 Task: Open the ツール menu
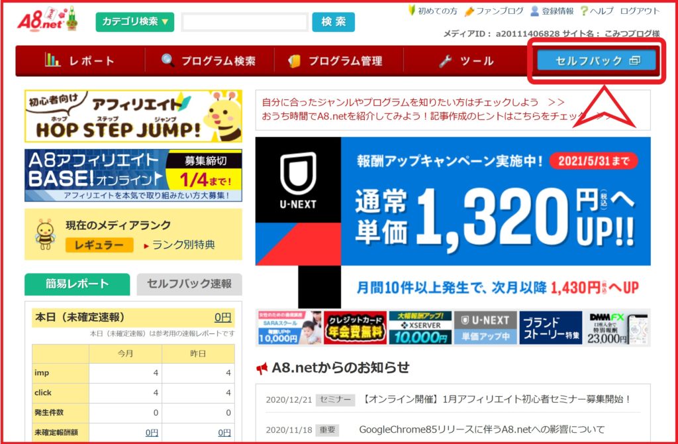click(x=467, y=60)
